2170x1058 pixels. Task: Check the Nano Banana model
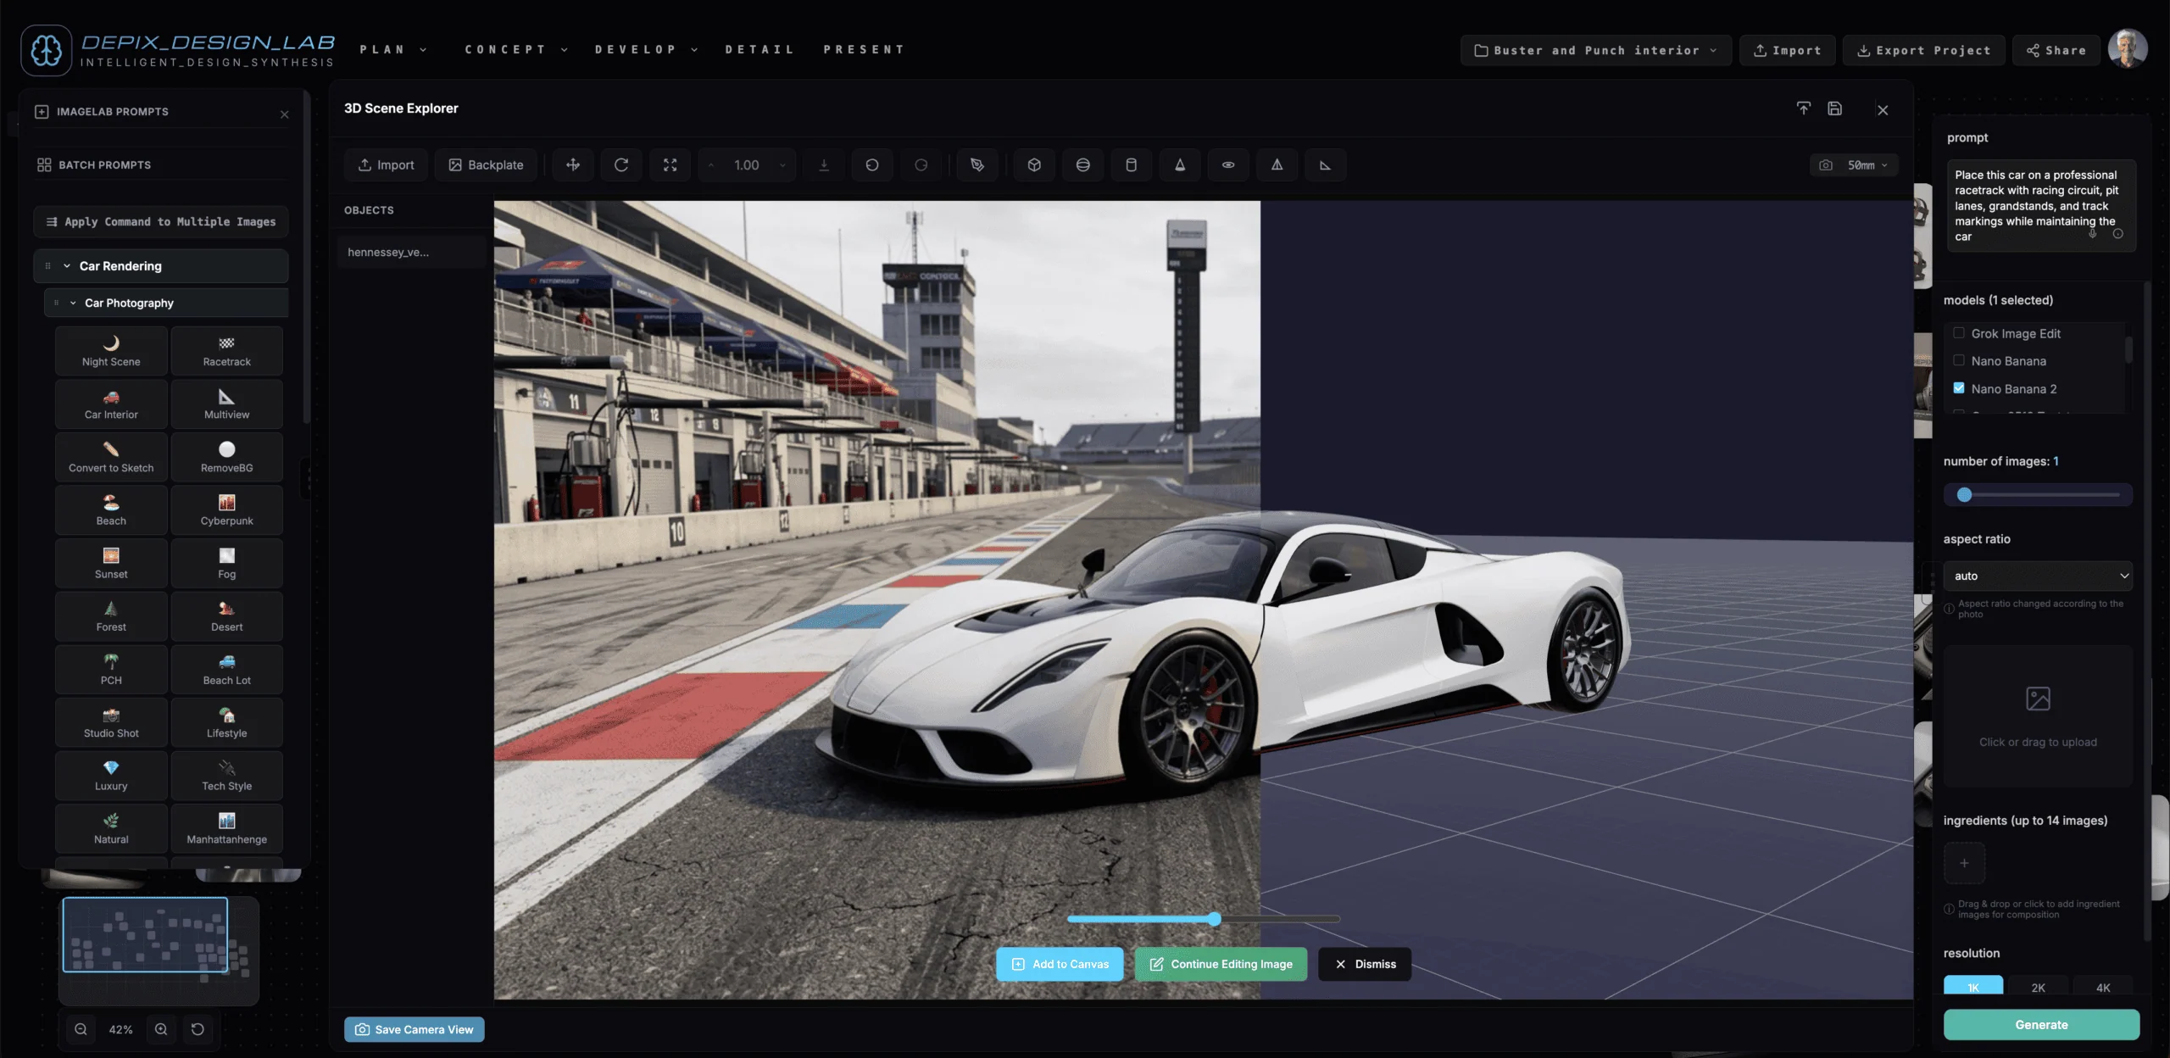pyautogui.click(x=1959, y=360)
